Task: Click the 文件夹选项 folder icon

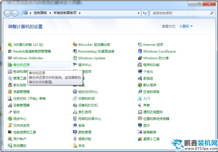Action: tap(10, 125)
